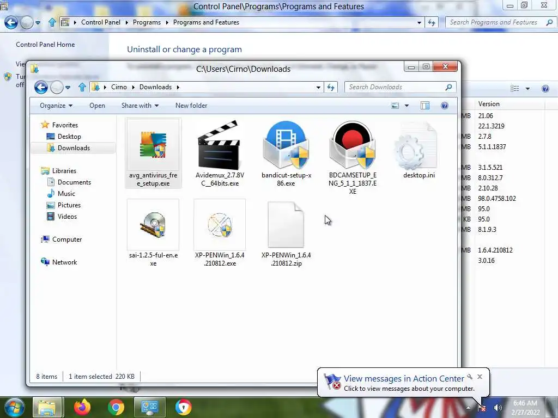Select sai-1.2.5-ful-en.exe installer icon

coord(153,225)
